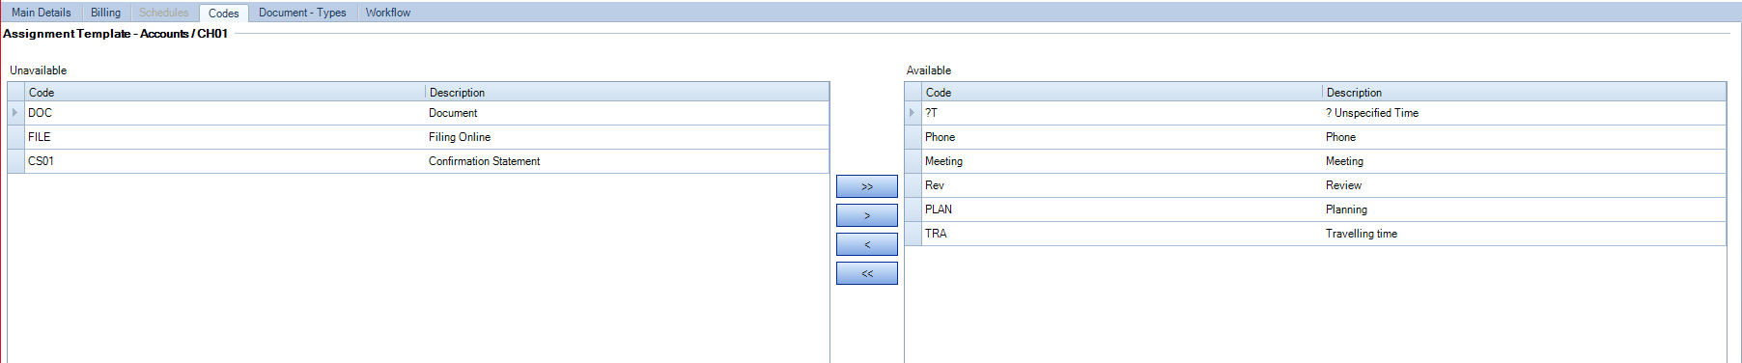
Task: Click the row selector beside DOC
Action: (16, 113)
